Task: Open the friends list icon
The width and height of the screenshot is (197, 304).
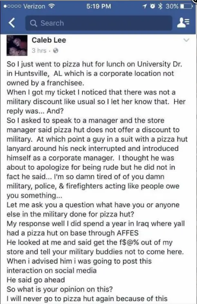Action: 184,23
